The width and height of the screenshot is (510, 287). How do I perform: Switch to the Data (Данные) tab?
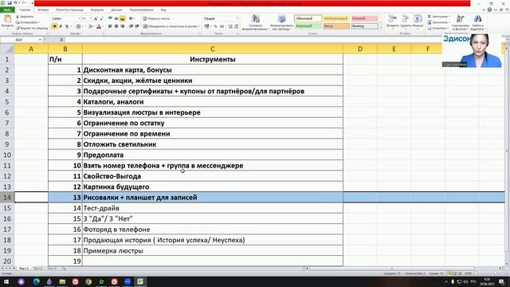pos(116,10)
